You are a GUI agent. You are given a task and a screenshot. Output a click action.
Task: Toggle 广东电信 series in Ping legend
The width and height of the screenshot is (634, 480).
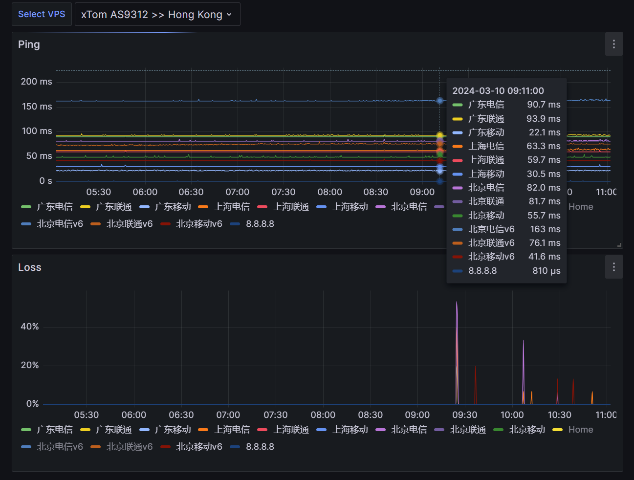pos(54,207)
